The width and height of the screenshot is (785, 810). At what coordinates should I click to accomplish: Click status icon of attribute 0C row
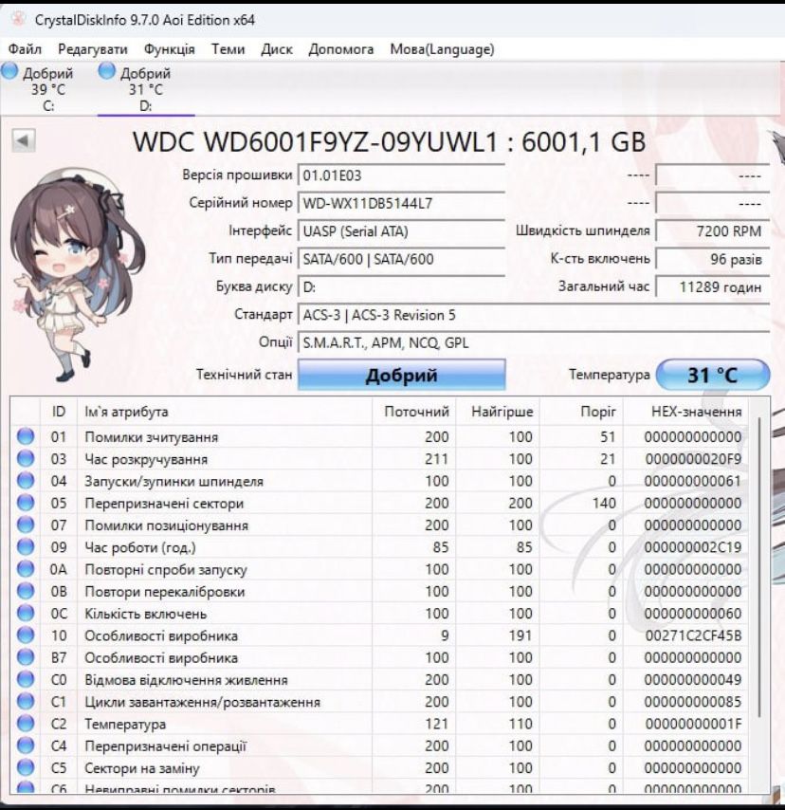(26, 613)
